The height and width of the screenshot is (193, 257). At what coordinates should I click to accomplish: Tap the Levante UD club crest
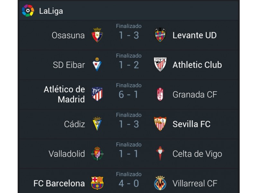point(160,35)
